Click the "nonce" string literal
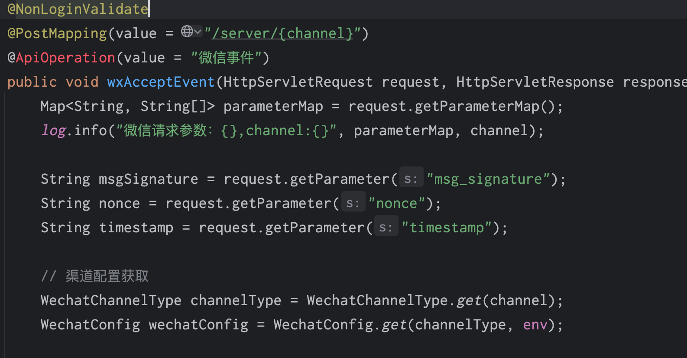The height and width of the screenshot is (358, 687). (x=397, y=203)
